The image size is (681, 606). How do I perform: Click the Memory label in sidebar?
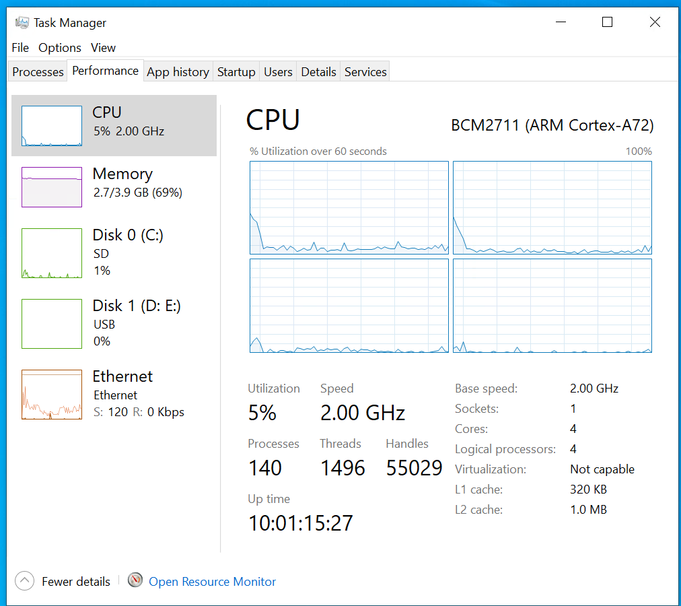pos(122,174)
